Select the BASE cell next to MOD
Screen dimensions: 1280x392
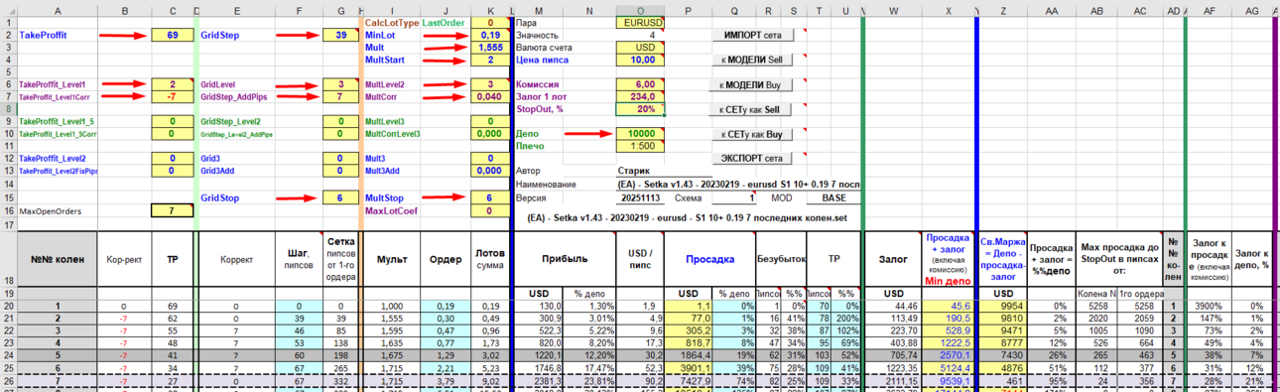pyautogui.click(x=833, y=197)
